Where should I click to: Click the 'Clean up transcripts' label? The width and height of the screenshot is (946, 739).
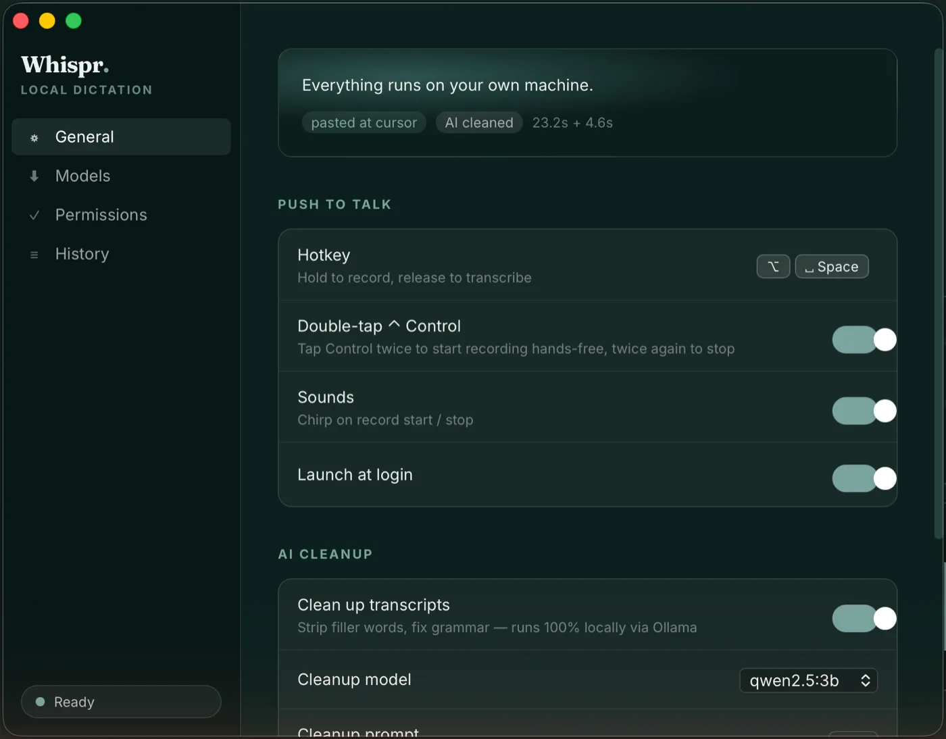click(x=374, y=605)
